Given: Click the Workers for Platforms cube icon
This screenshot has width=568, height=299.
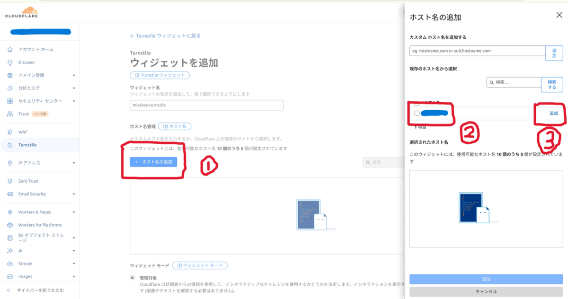Looking at the screenshot, I should click(x=10, y=225).
